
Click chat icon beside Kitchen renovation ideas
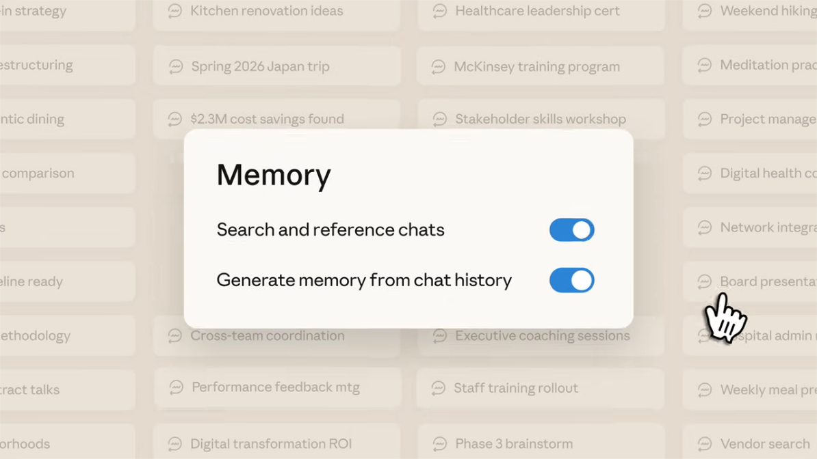(175, 11)
